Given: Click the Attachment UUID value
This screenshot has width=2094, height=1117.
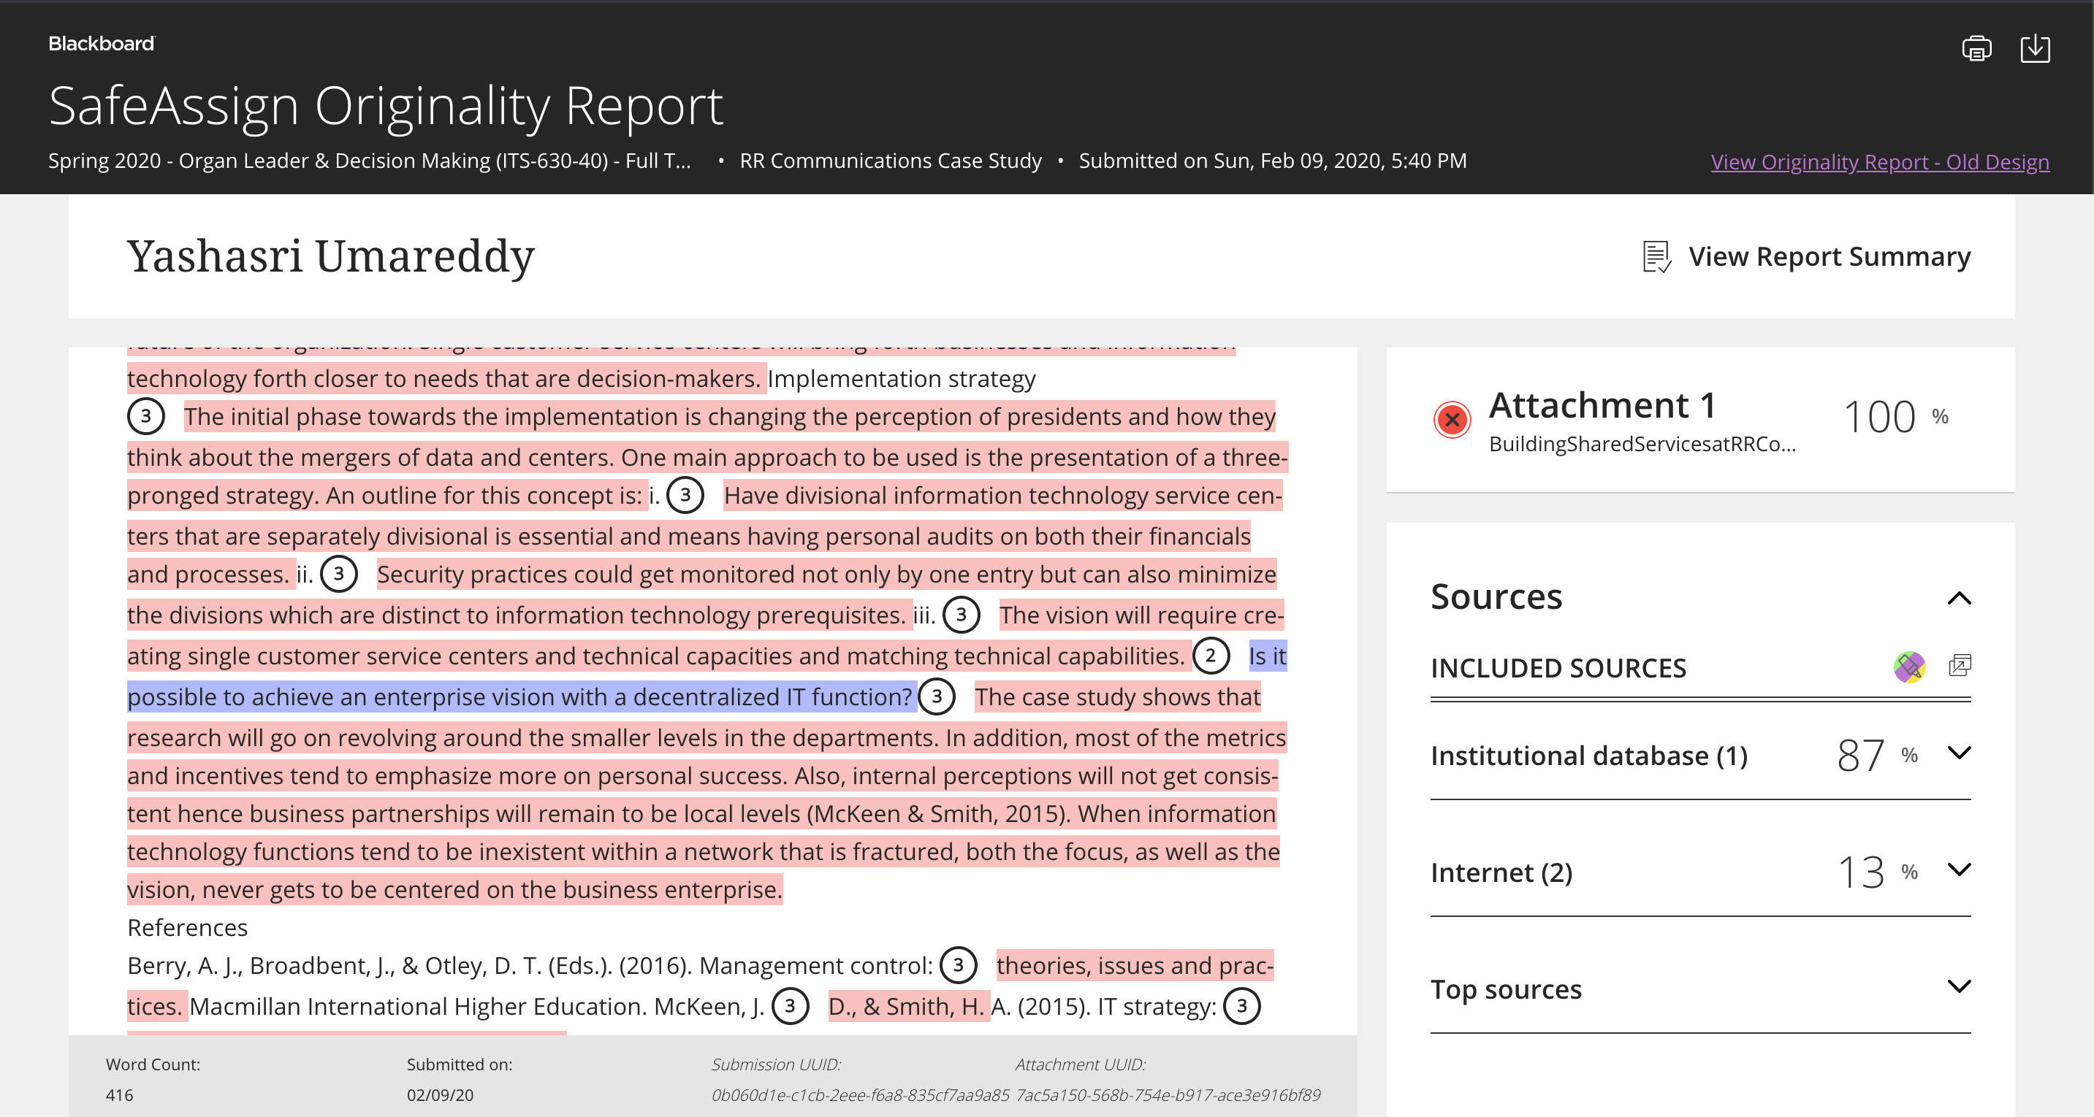Looking at the screenshot, I should coord(1168,1095).
